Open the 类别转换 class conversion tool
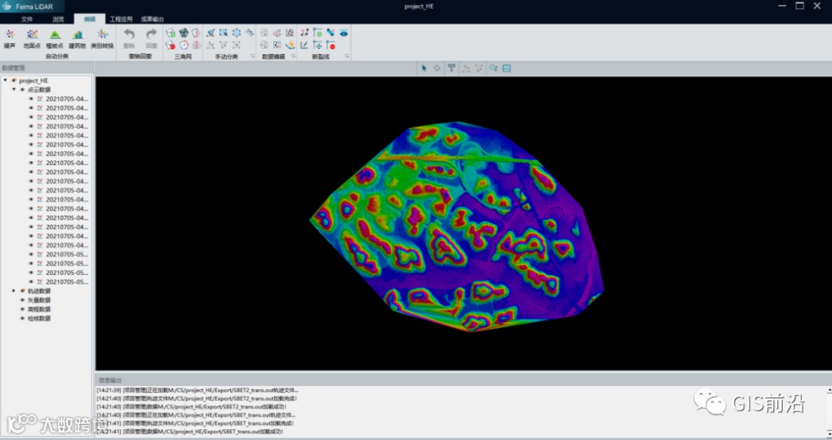This screenshot has width=832, height=440. (x=102, y=35)
